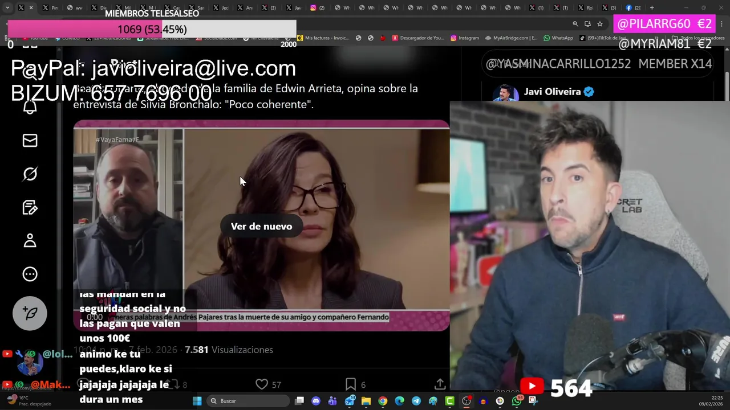Open X notifications bell in sidebar
This screenshot has height=410, width=730.
coord(30,106)
